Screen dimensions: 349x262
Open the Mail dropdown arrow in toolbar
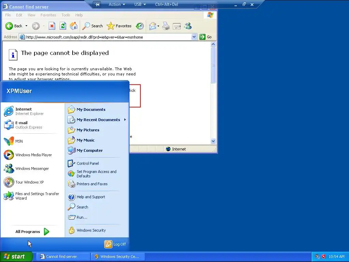coord(158,26)
